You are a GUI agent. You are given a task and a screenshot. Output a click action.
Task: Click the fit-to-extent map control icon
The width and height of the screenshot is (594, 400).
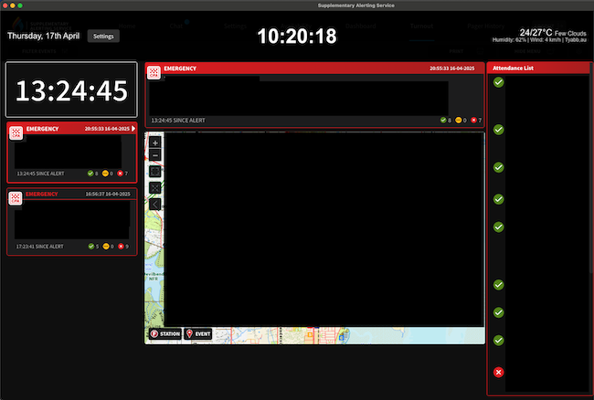155,172
